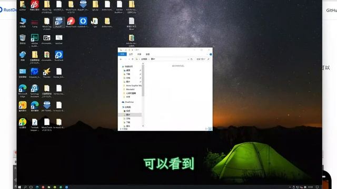Screen dimensions: 337x189
Task: Click the Explorer address bar field
Action: 162,59
